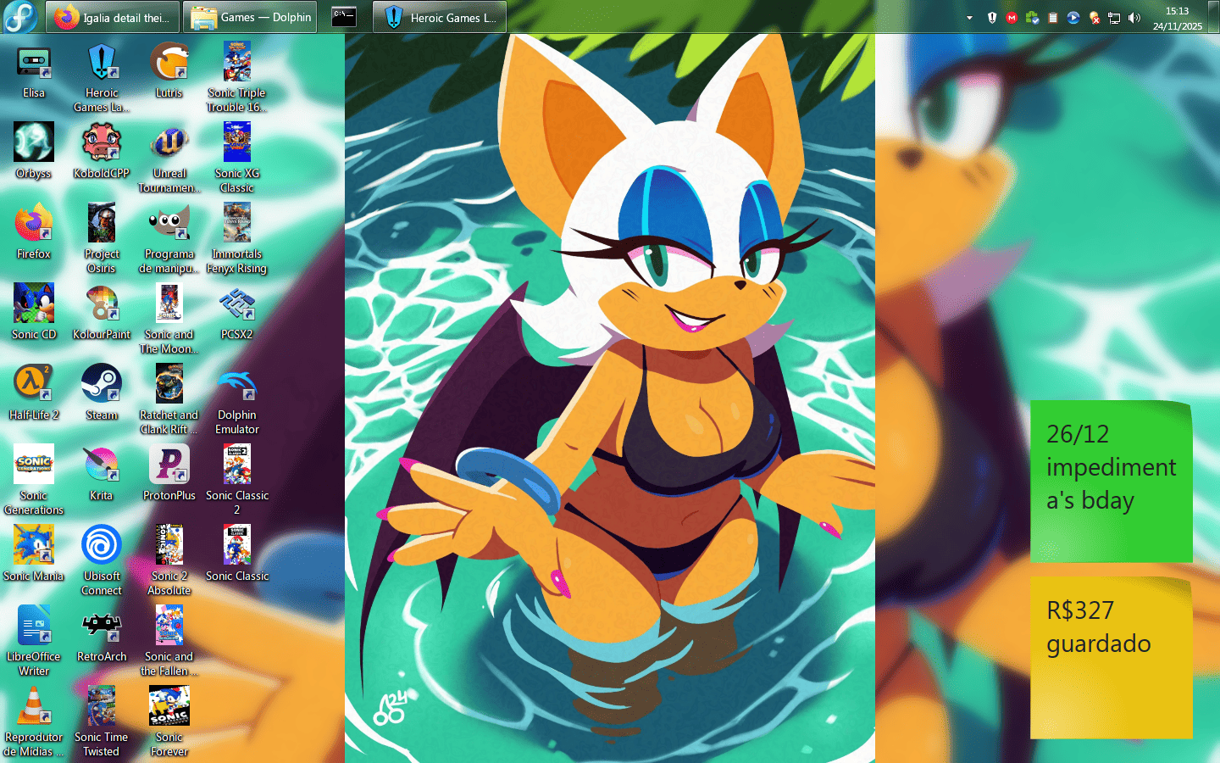This screenshot has height=763, width=1220.
Task: Switch to the Games — Dolphin taskbar window
Action: coord(251,17)
